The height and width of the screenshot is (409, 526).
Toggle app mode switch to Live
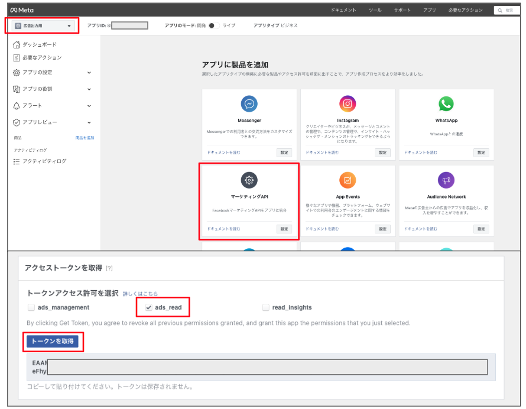[x=214, y=25]
